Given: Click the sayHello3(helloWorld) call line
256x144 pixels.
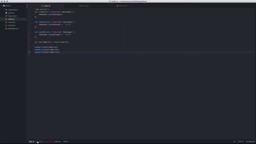Looking at the screenshot, I should [47, 52].
